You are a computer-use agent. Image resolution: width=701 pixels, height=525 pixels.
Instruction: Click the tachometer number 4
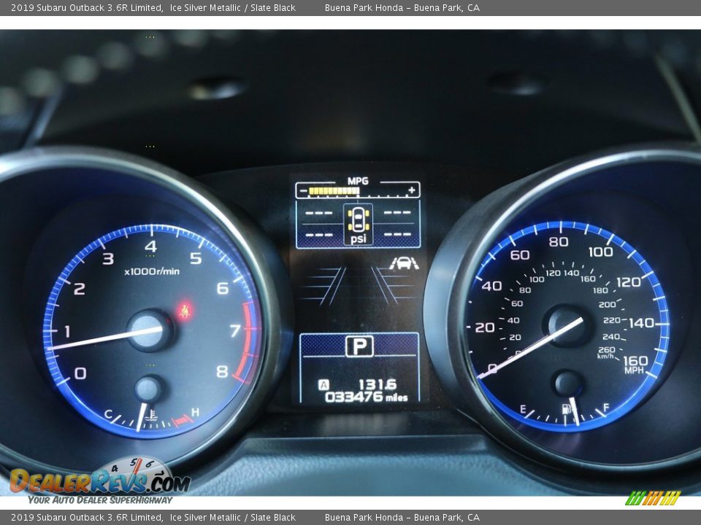click(x=151, y=246)
